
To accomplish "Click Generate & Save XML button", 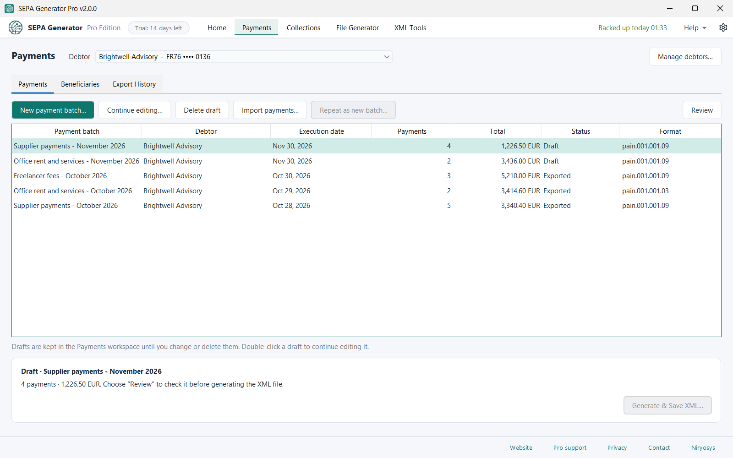I will coord(667,405).
